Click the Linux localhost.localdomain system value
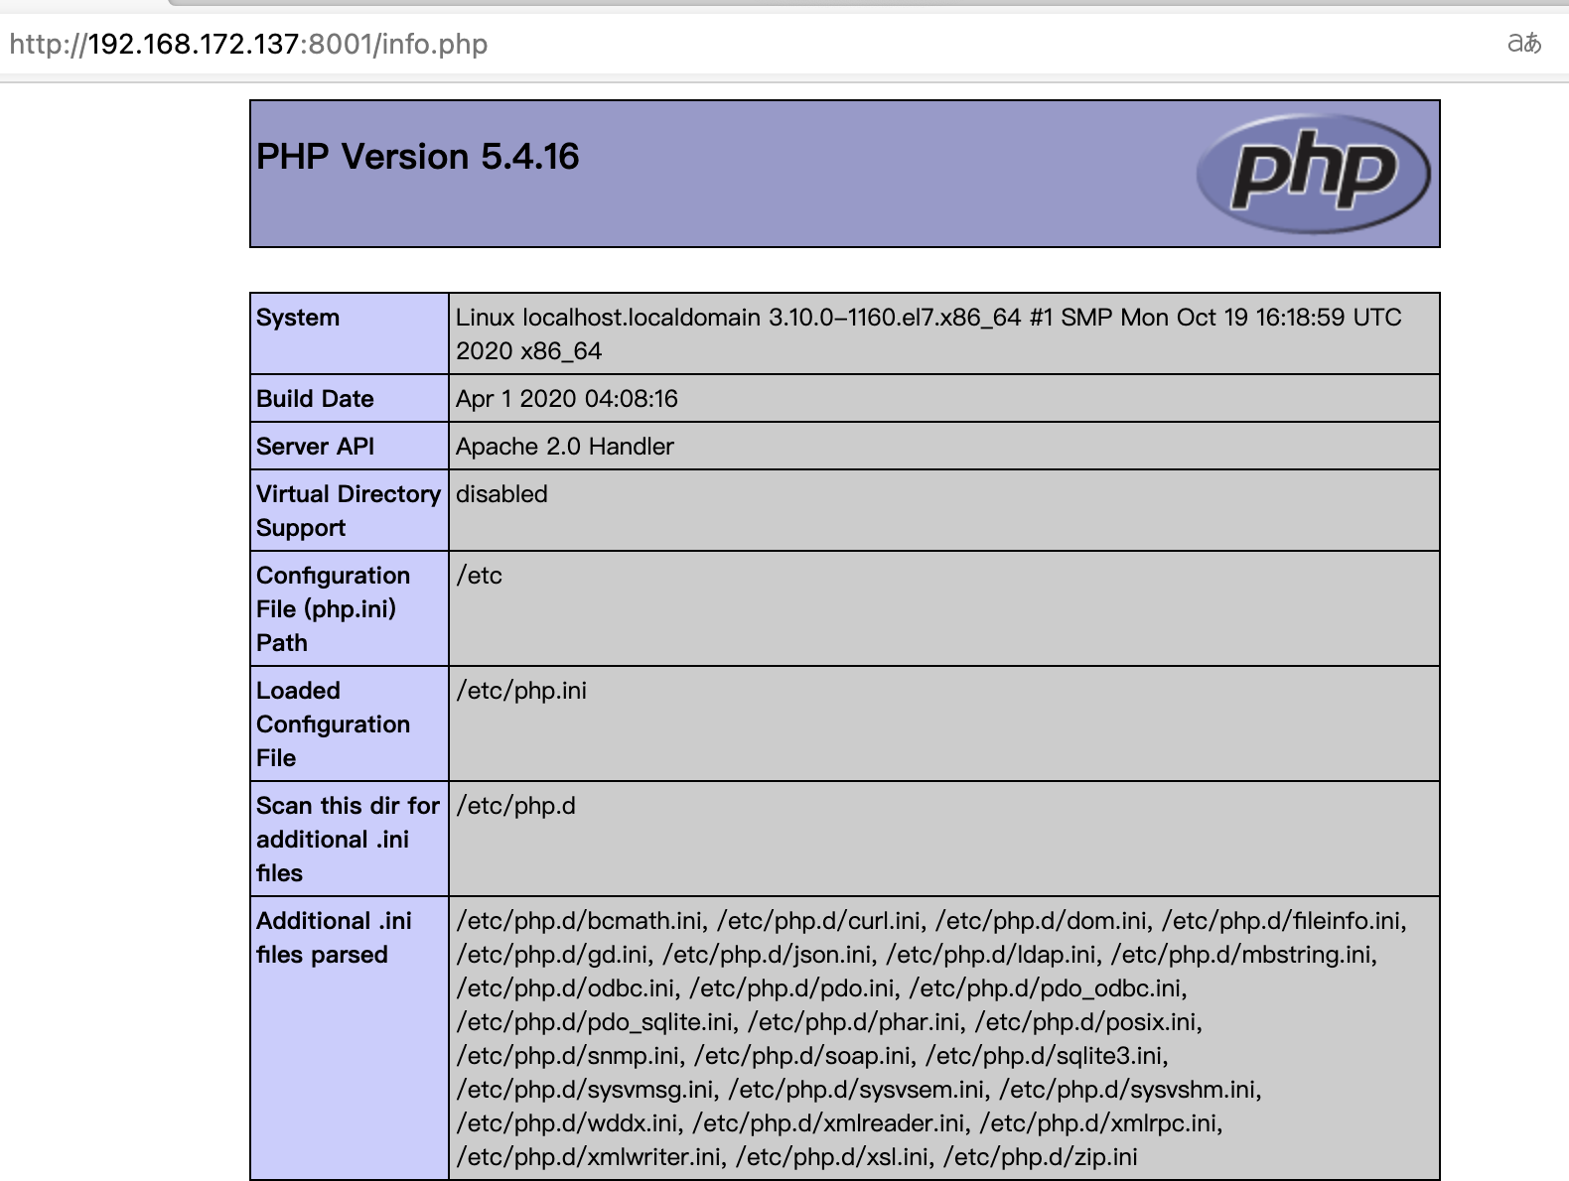 tap(928, 333)
